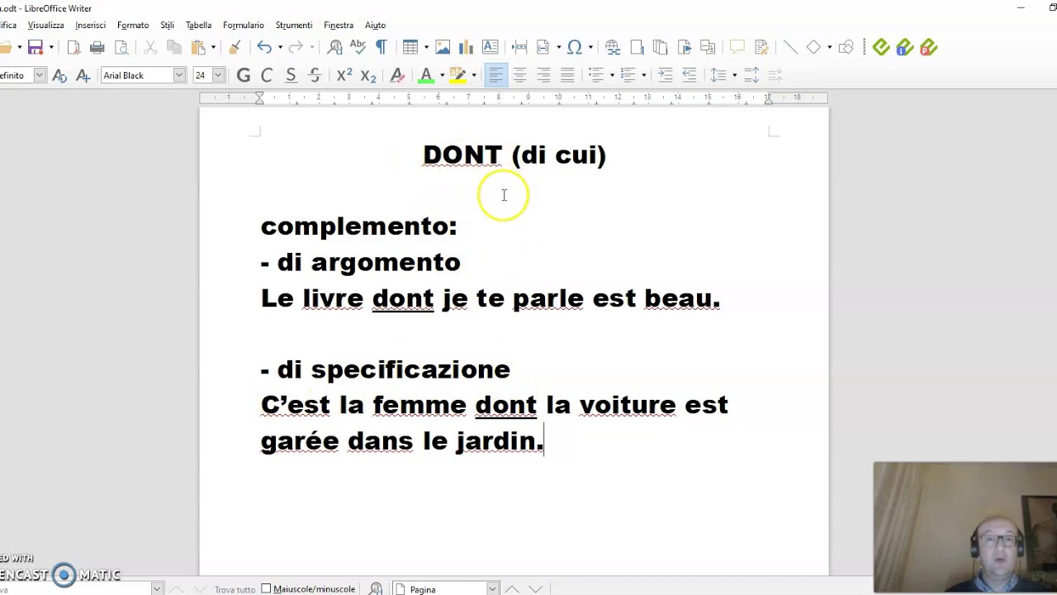Image resolution: width=1057 pixels, height=595 pixels.
Task: Click the word 'beau.' in the document
Action: pos(682,297)
